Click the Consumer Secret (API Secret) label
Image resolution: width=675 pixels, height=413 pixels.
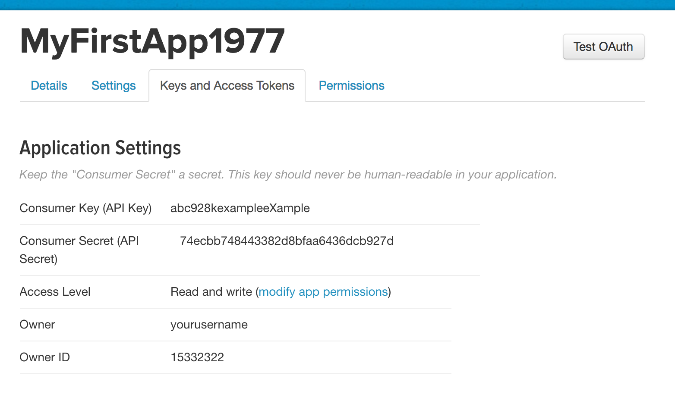coord(79,250)
